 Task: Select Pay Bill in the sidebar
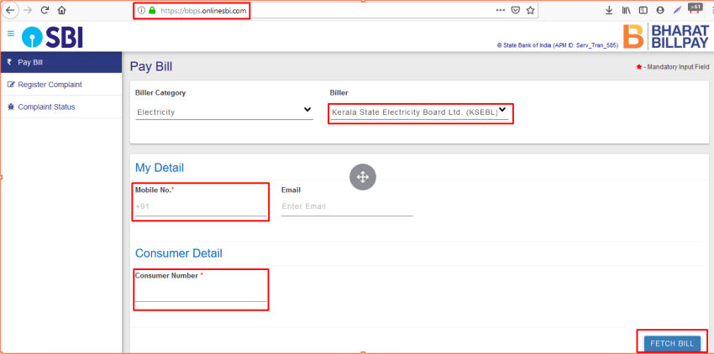(61, 62)
